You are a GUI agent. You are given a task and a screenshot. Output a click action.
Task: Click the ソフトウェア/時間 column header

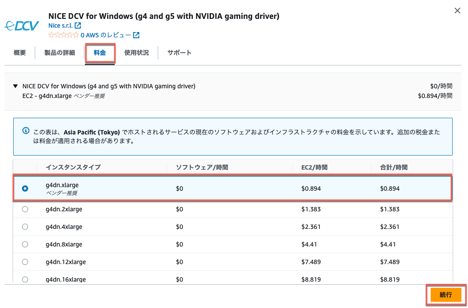coord(202,167)
